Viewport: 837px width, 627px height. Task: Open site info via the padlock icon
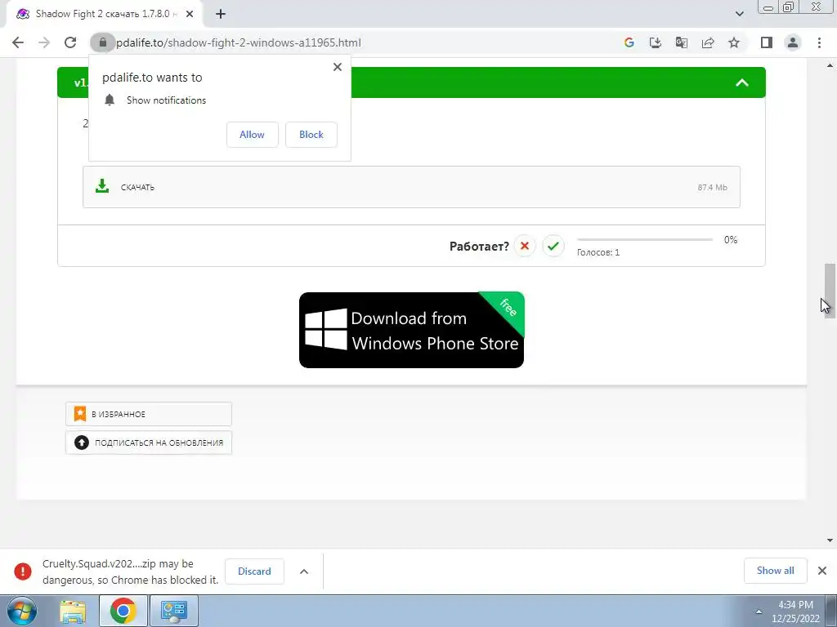click(x=102, y=42)
